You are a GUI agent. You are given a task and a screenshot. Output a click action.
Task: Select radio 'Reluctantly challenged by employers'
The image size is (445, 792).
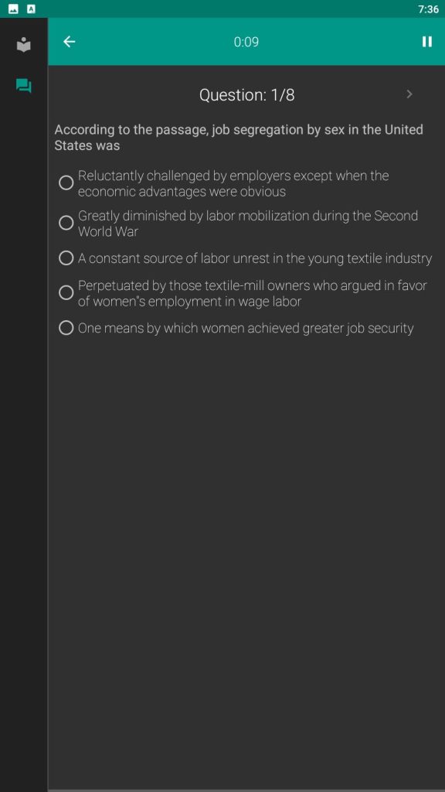click(66, 183)
